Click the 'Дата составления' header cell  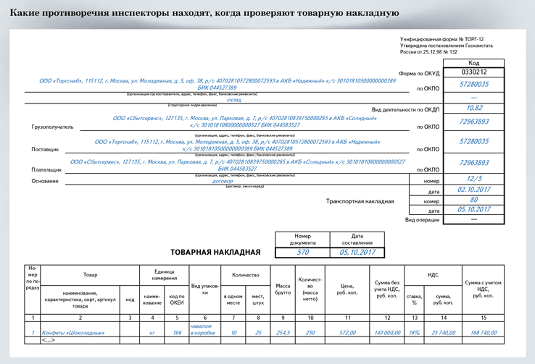tap(357, 240)
